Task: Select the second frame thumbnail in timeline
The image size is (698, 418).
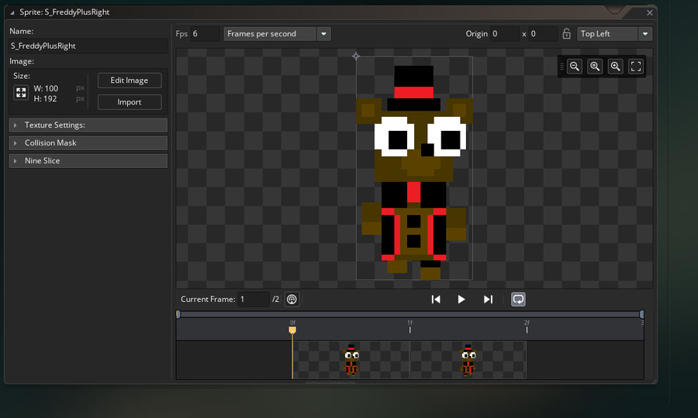Action: 468,360
